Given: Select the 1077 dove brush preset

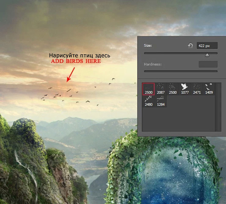Looking at the screenshot, I should pos(185,89).
